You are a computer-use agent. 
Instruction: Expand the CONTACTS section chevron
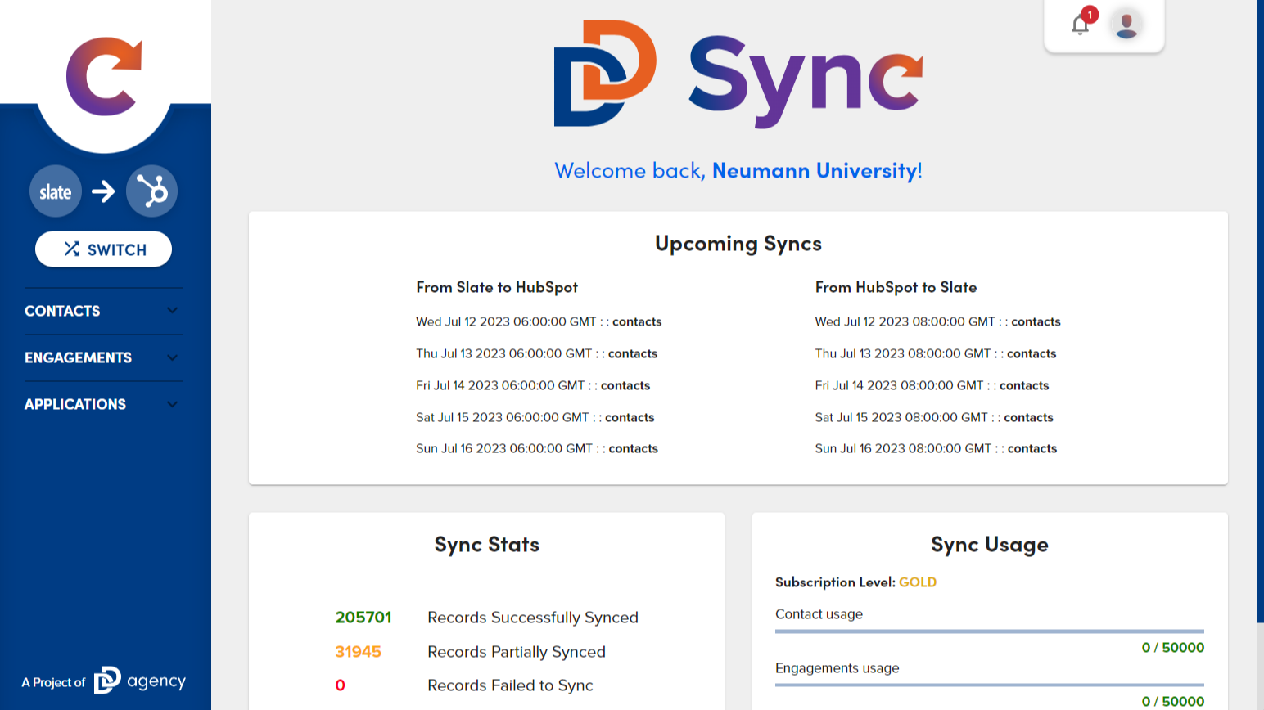tap(173, 311)
